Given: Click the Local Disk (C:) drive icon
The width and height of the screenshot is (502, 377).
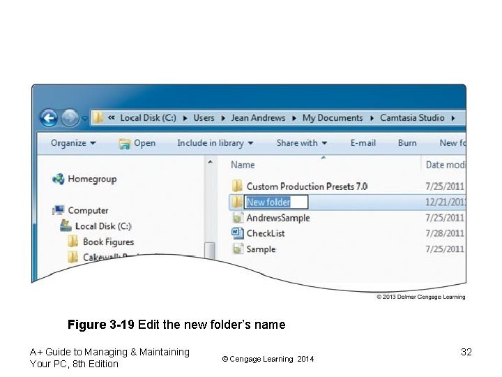Looking at the screenshot, I should [x=66, y=226].
